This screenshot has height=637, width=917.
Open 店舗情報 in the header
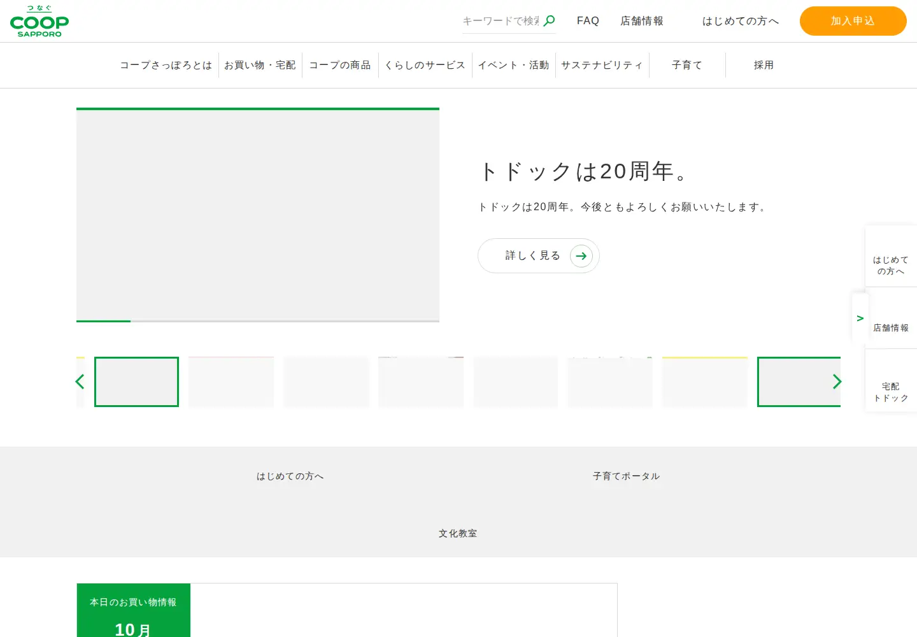click(x=642, y=21)
